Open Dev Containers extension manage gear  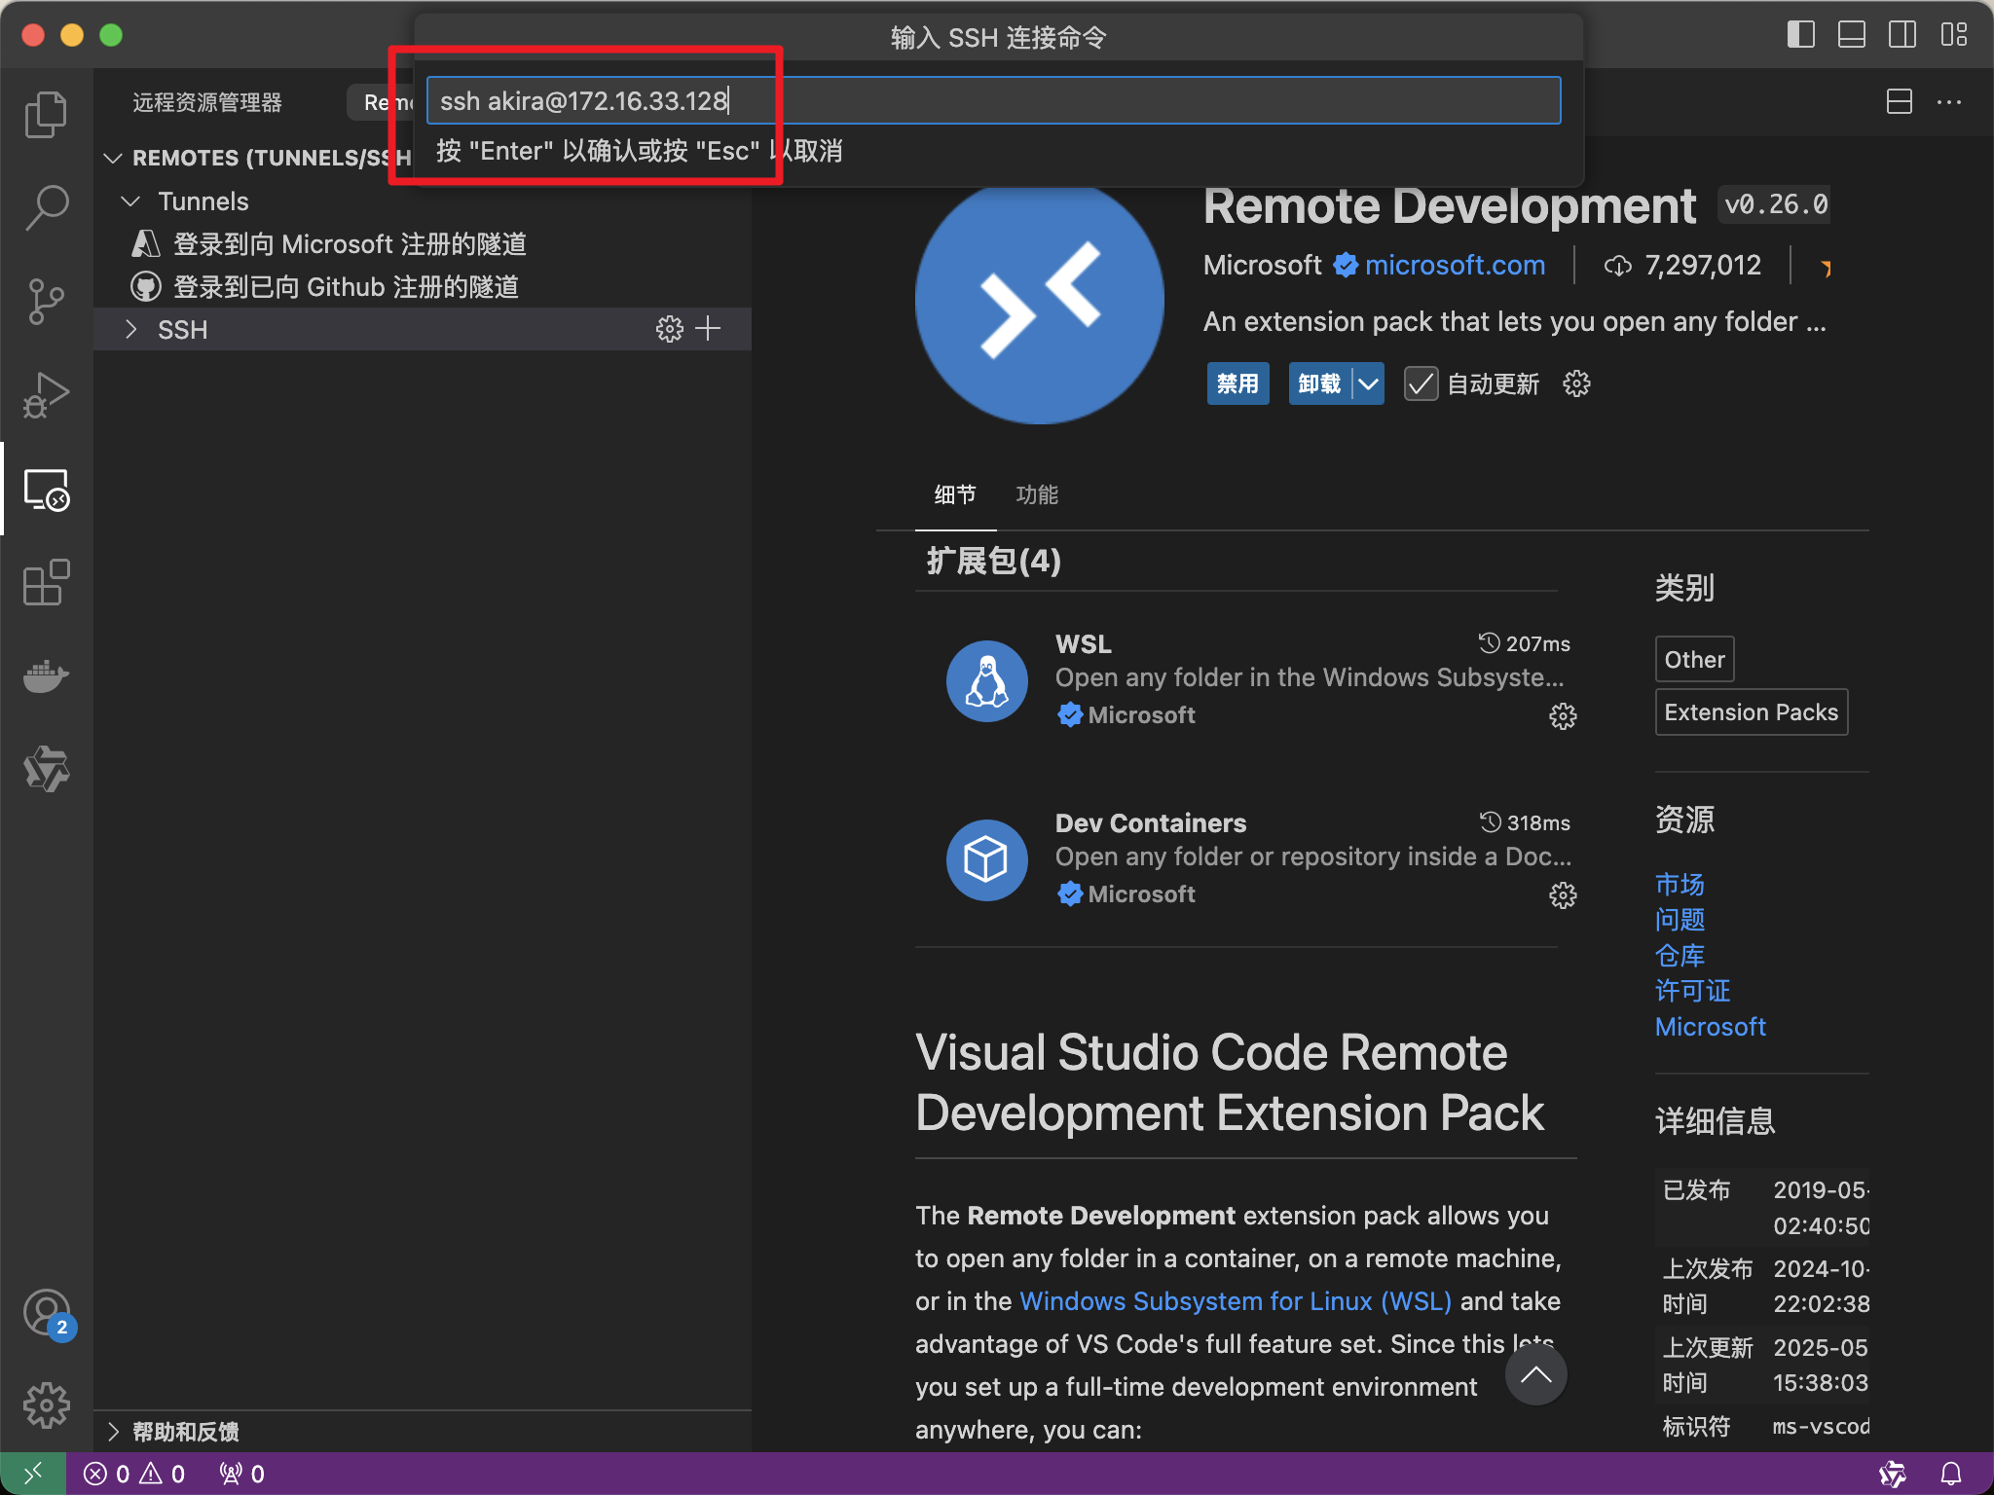pyautogui.click(x=1563, y=895)
